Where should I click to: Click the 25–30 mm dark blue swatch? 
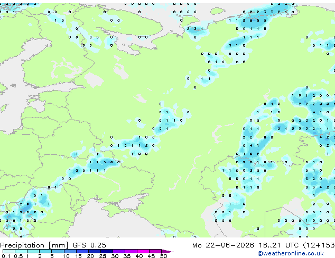pyautogui.click(x=107, y=251)
